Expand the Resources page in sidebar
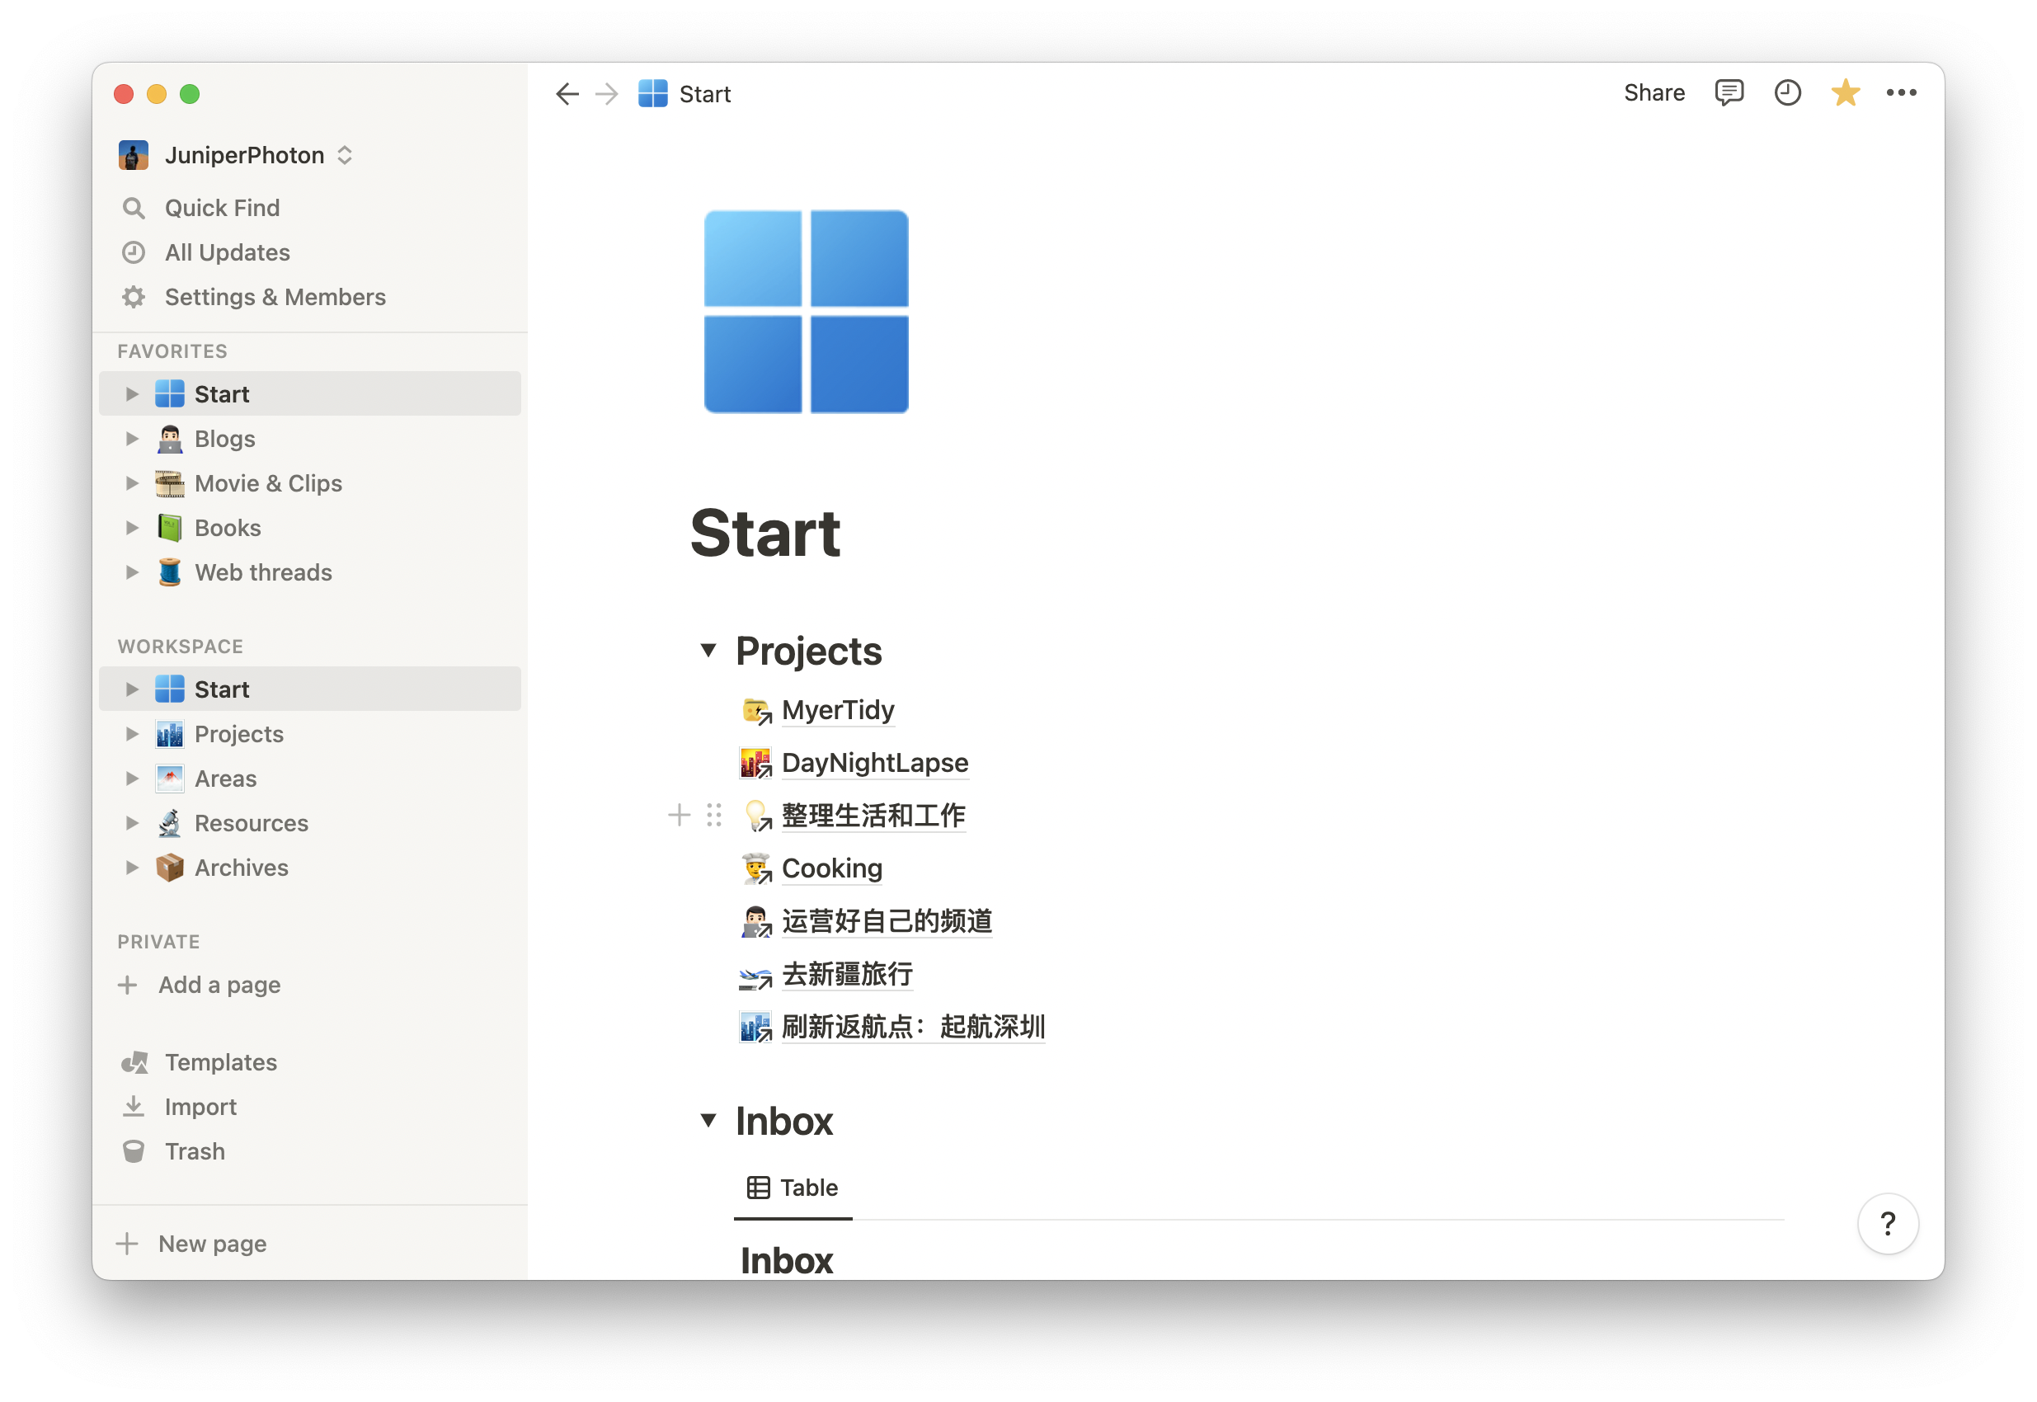The image size is (2037, 1402). (x=132, y=823)
